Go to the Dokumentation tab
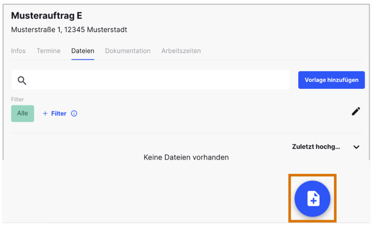Image resolution: width=372 pixels, height=225 pixels. pyautogui.click(x=127, y=51)
